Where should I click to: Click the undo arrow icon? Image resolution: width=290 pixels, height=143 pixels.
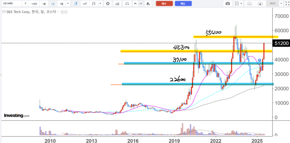tap(135, 3)
